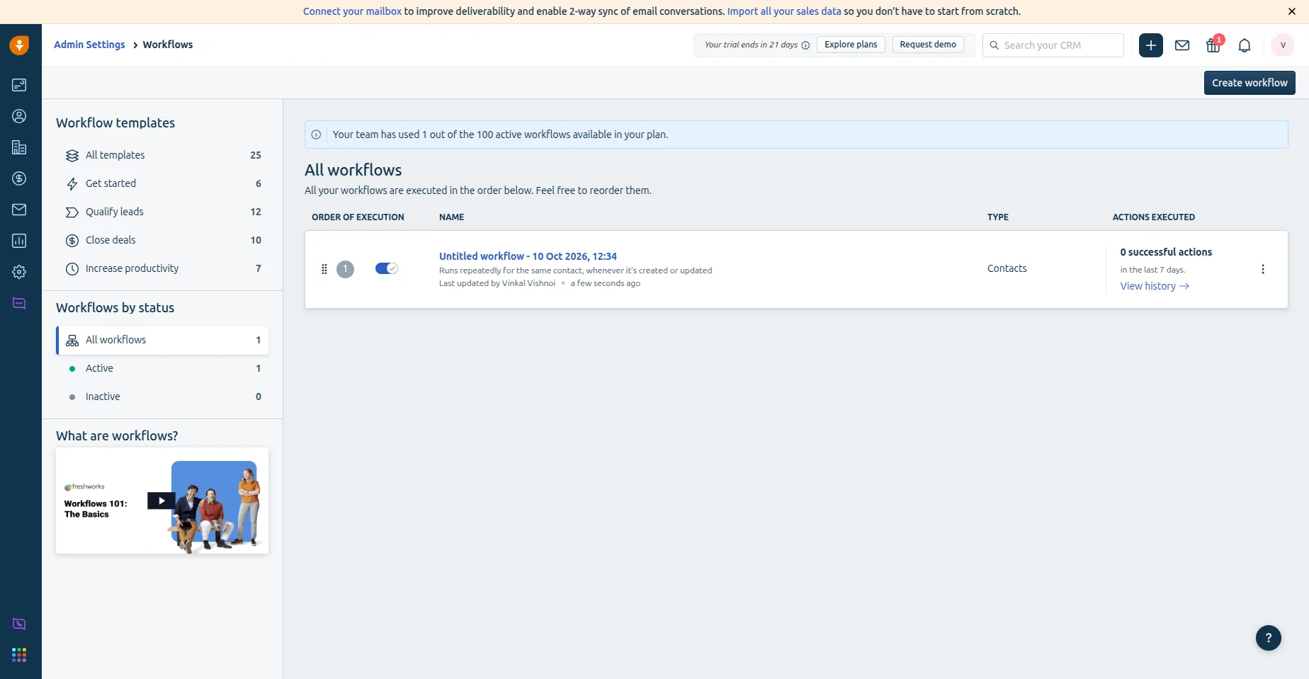Open the three-dot menu for Untitled workflow
This screenshot has width=1309, height=679.
(1263, 269)
